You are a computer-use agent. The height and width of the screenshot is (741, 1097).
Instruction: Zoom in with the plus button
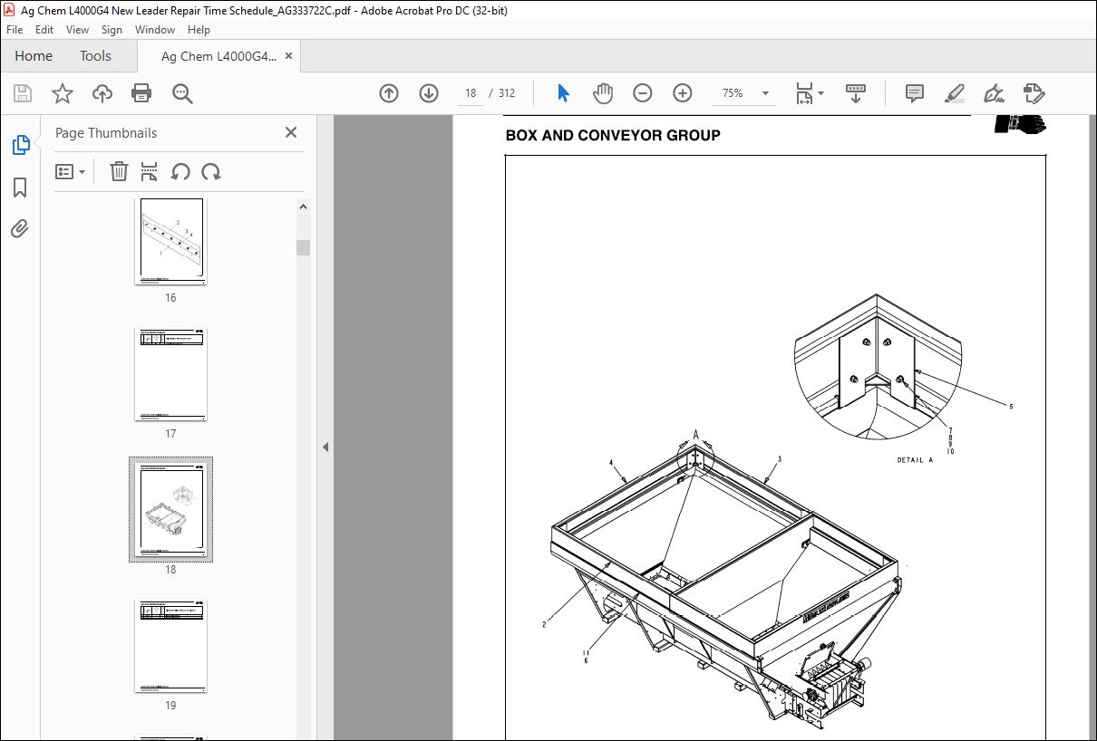683,93
